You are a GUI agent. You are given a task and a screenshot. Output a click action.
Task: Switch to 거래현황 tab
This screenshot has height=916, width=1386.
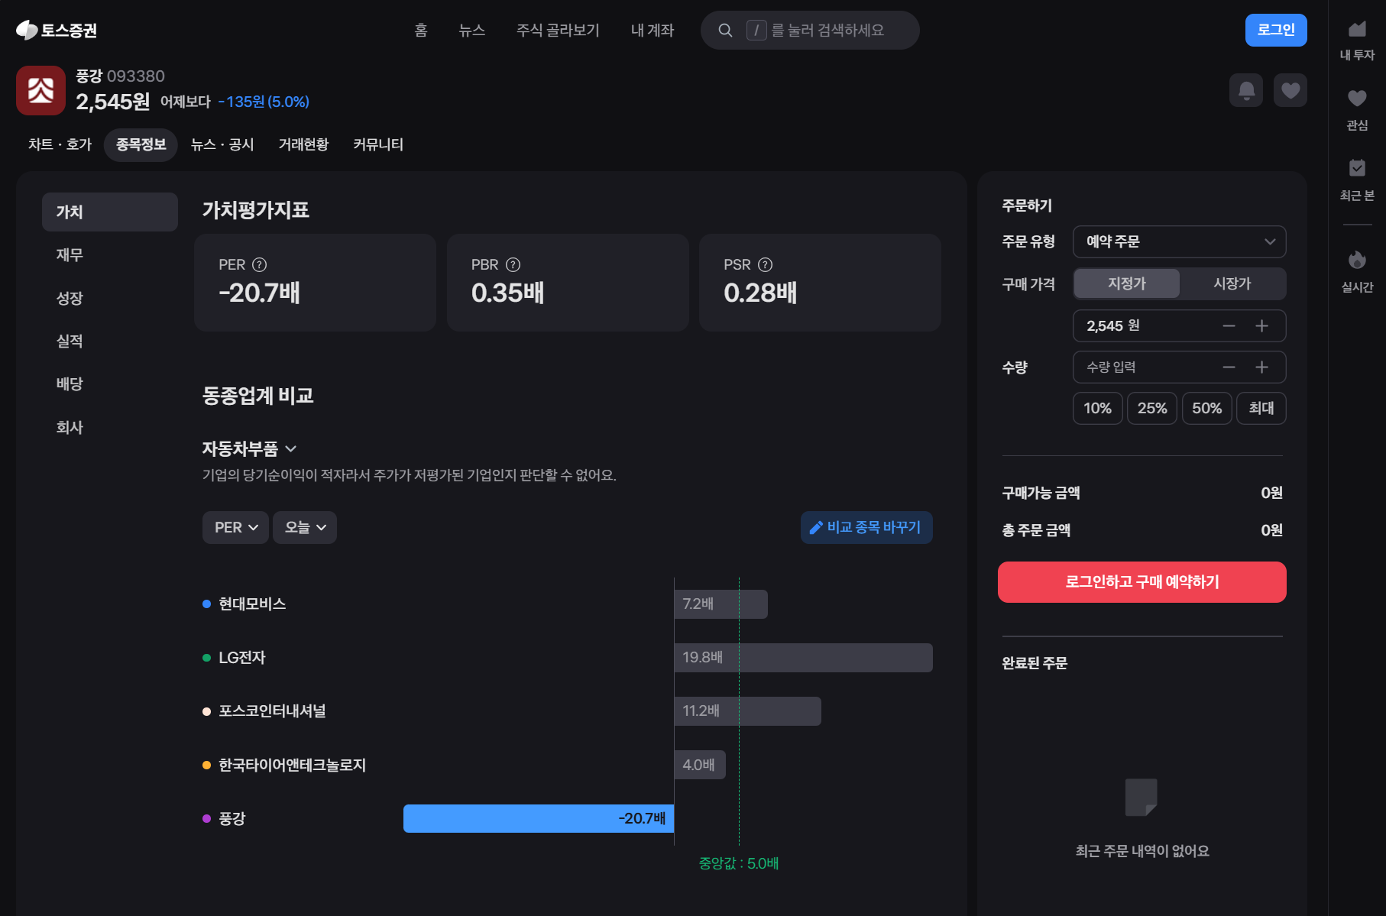pos(303,144)
